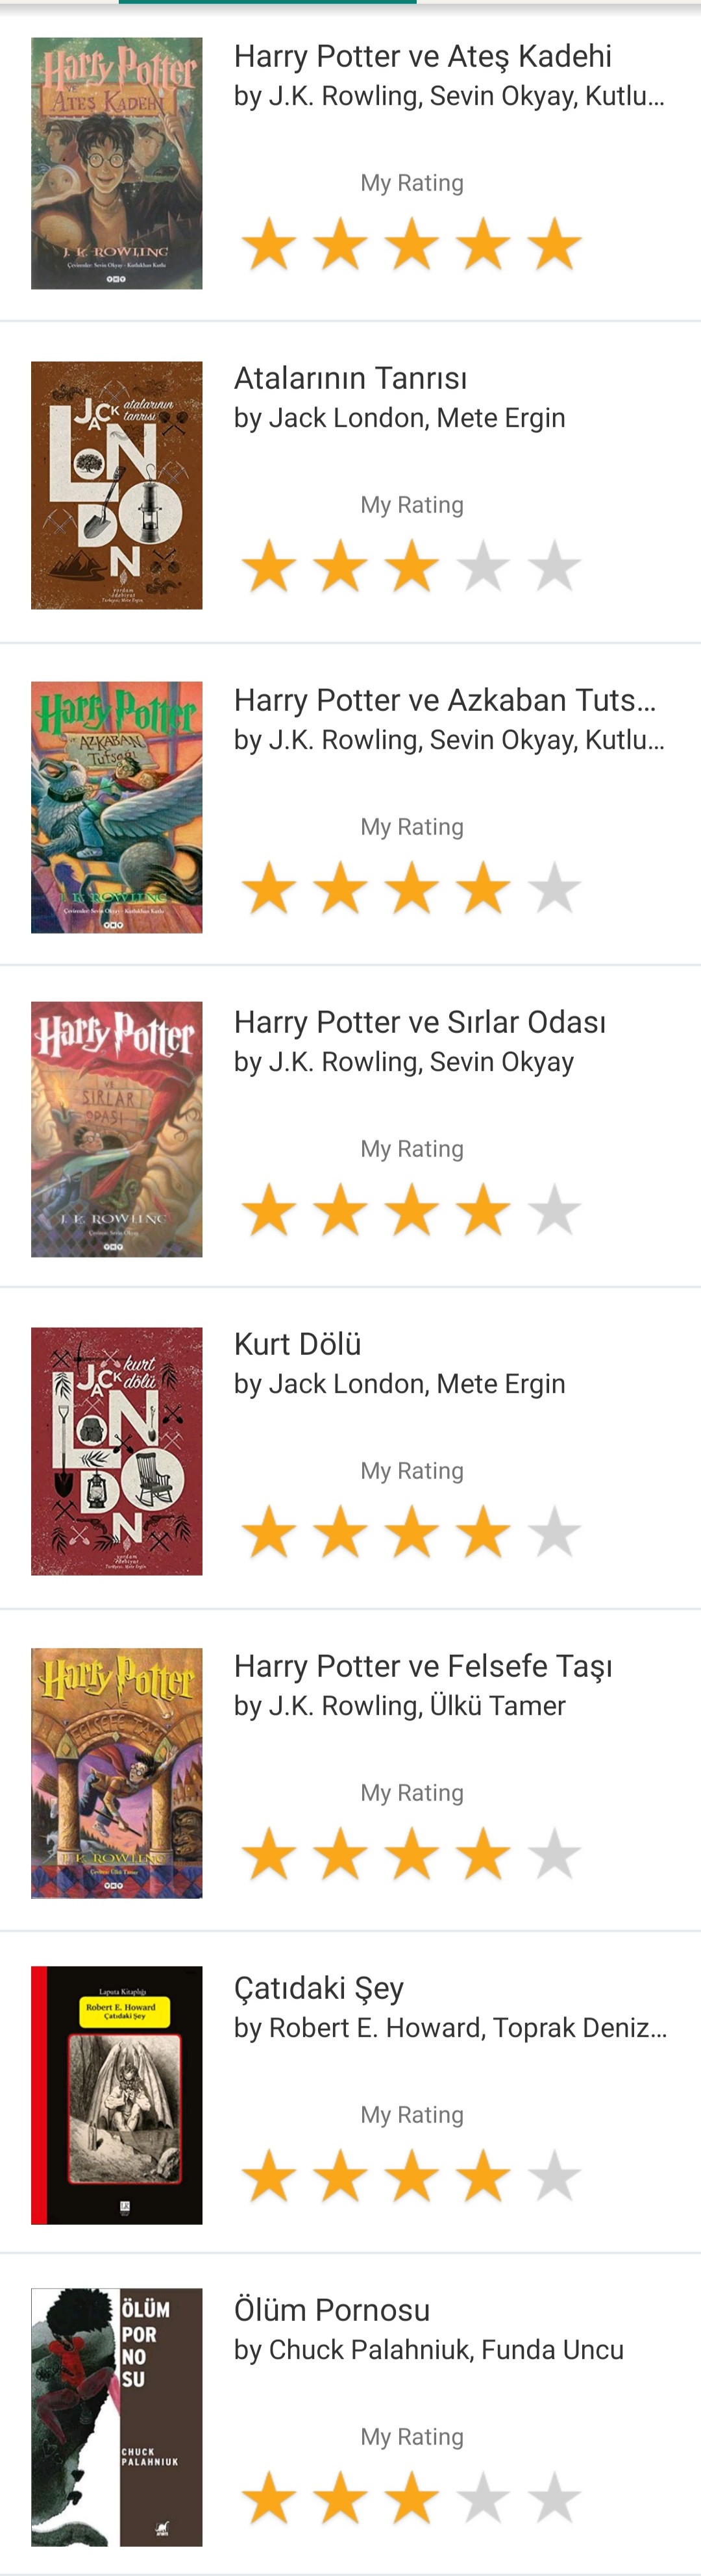The height and width of the screenshot is (2576, 701).
Task: Rate Çatıdaki Şey five stars
Action: (x=554, y=2176)
